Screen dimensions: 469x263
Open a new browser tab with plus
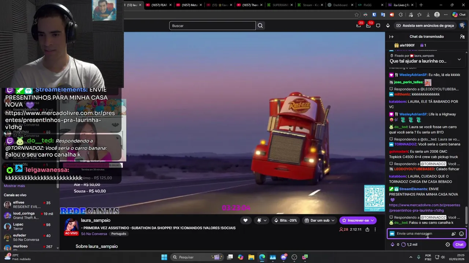coord(421,5)
